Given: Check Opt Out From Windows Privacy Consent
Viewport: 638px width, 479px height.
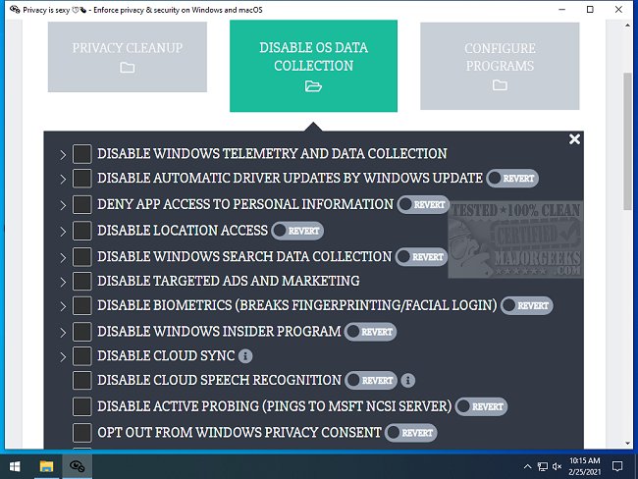Looking at the screenshot, I should (82, 432).
